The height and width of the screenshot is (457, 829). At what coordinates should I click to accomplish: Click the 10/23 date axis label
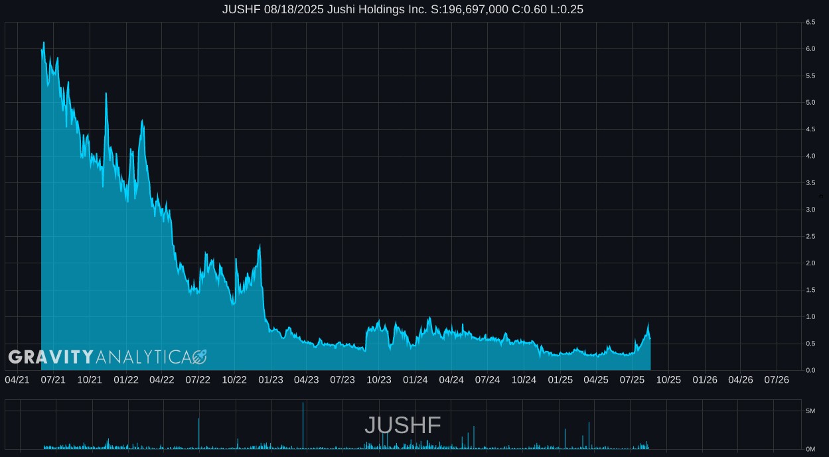tap(379, 379)
